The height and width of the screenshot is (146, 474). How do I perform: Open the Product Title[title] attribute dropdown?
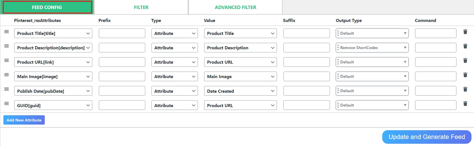point(53,34)
